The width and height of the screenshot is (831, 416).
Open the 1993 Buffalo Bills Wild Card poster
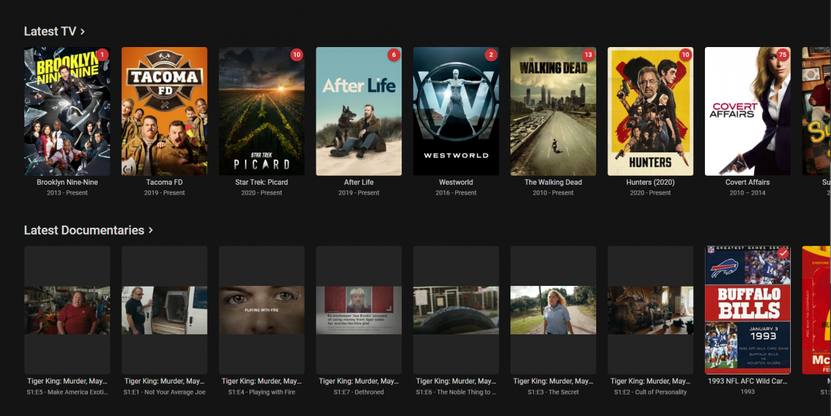(x=748, y=310)
